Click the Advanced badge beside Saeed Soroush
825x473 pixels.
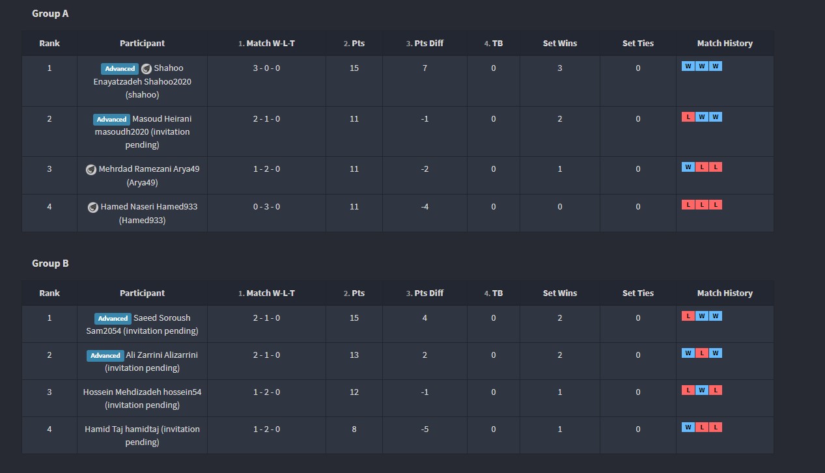tap(113, 318)
